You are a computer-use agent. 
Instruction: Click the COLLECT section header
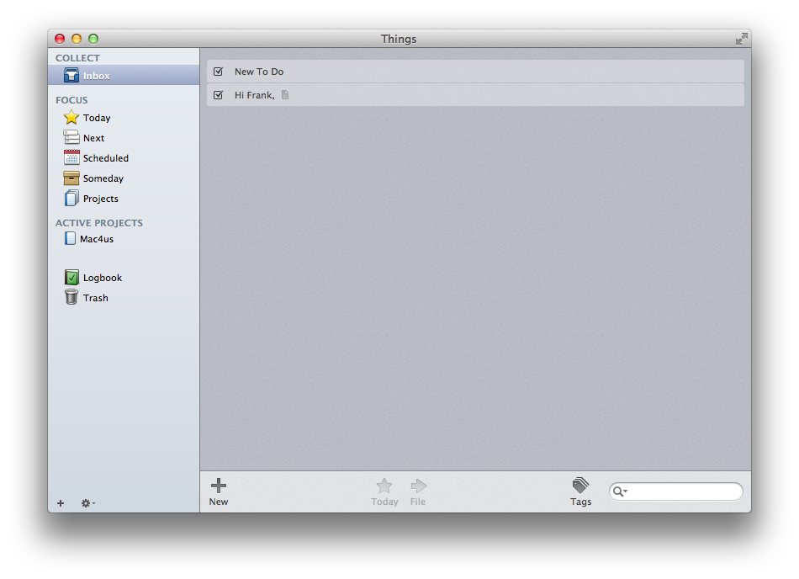[x=77, y=58]
